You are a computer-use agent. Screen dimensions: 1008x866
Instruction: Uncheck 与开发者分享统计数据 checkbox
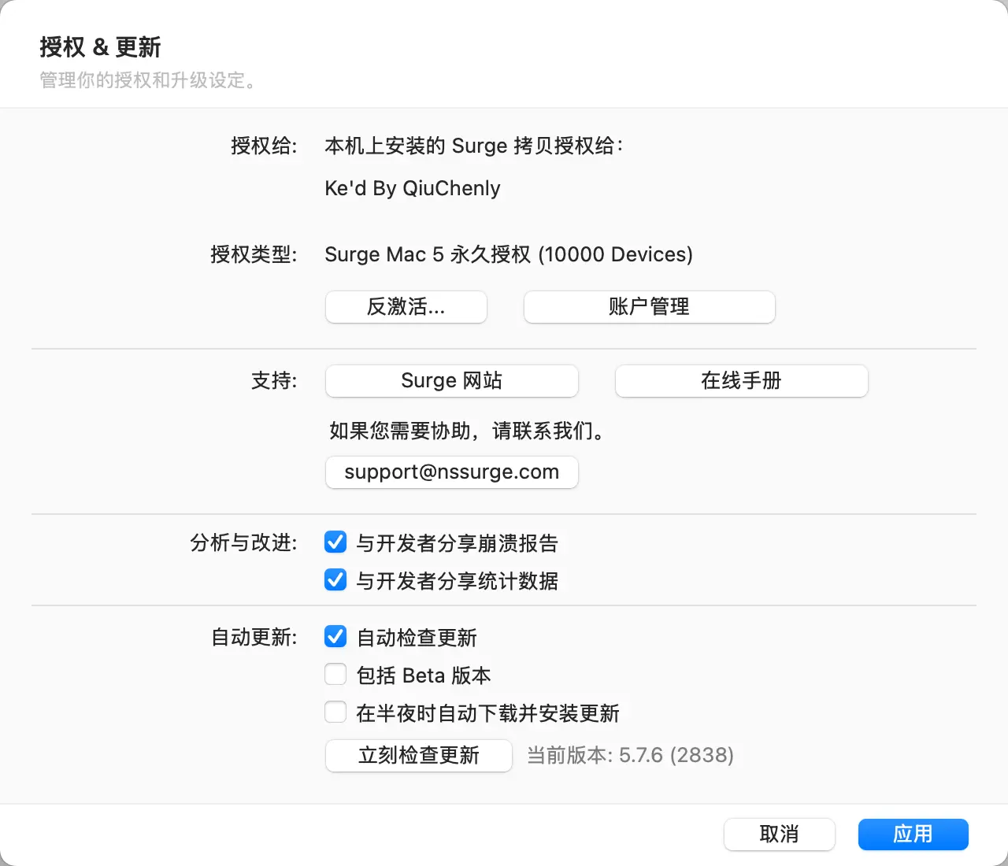click(335, 580)
